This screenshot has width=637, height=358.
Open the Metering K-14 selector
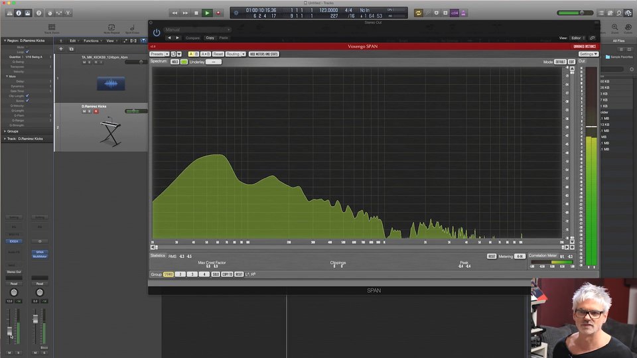click(x=520, y=257)
